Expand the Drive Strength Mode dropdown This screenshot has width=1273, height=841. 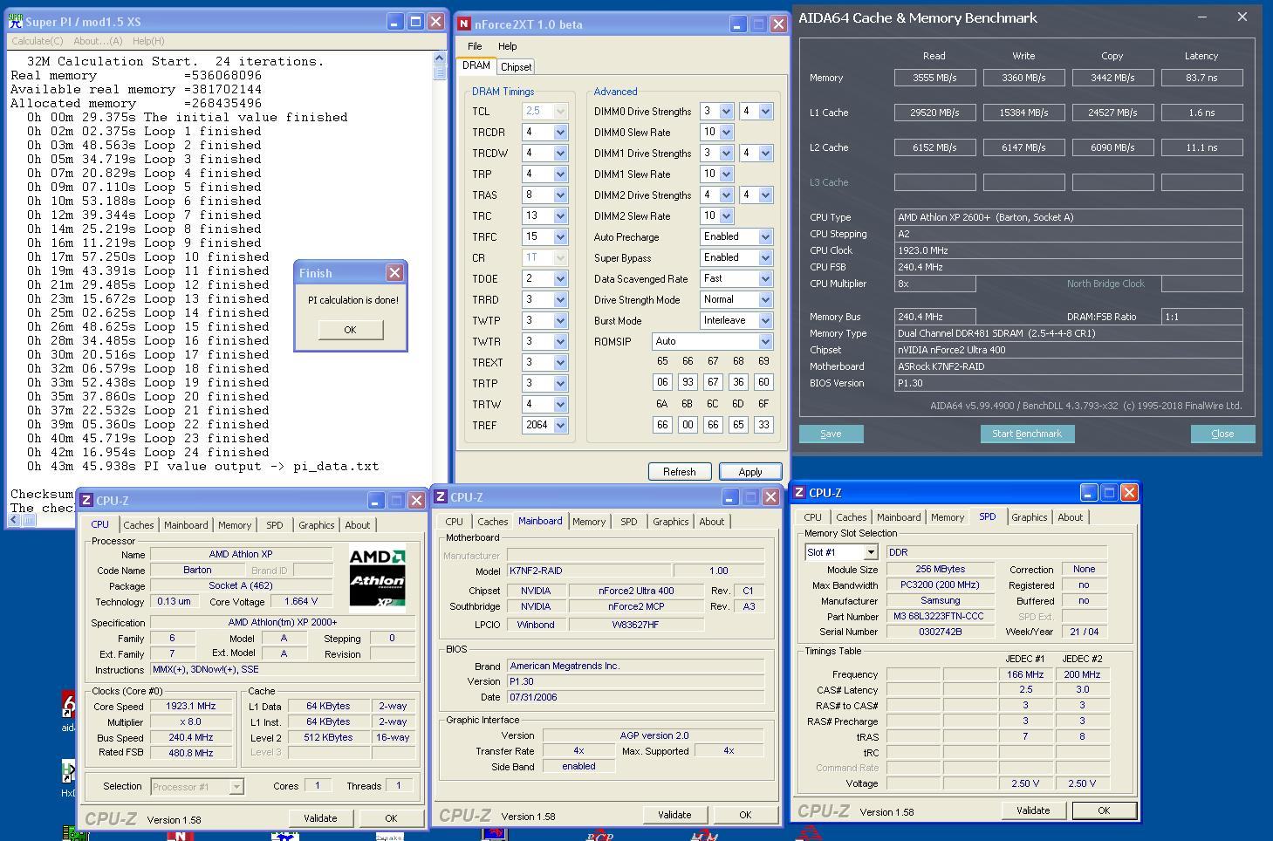[x=765, y=299]
